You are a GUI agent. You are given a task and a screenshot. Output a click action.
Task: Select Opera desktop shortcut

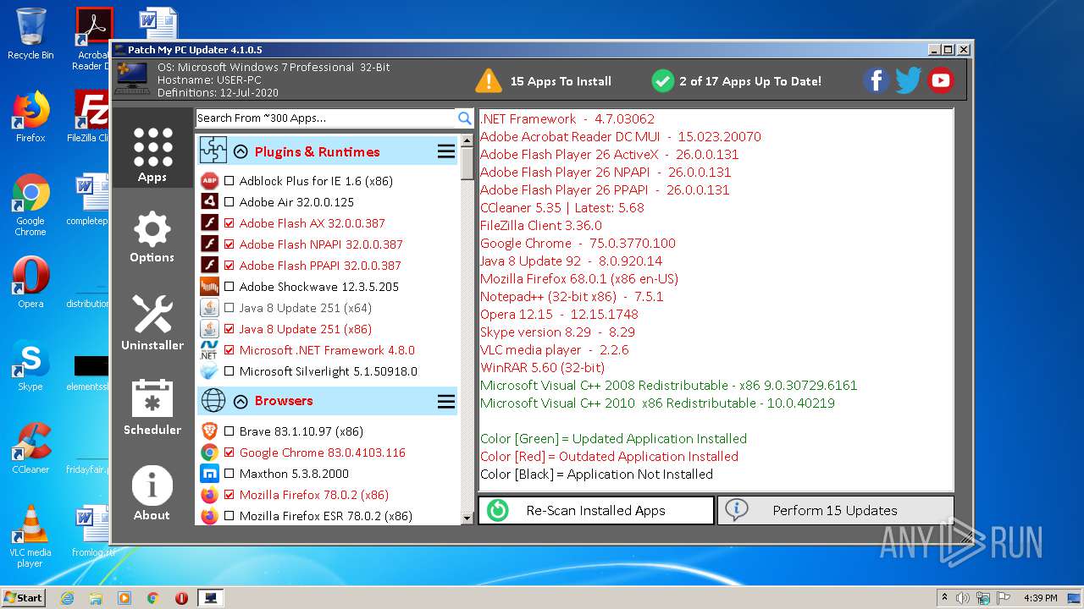(30, 283)
